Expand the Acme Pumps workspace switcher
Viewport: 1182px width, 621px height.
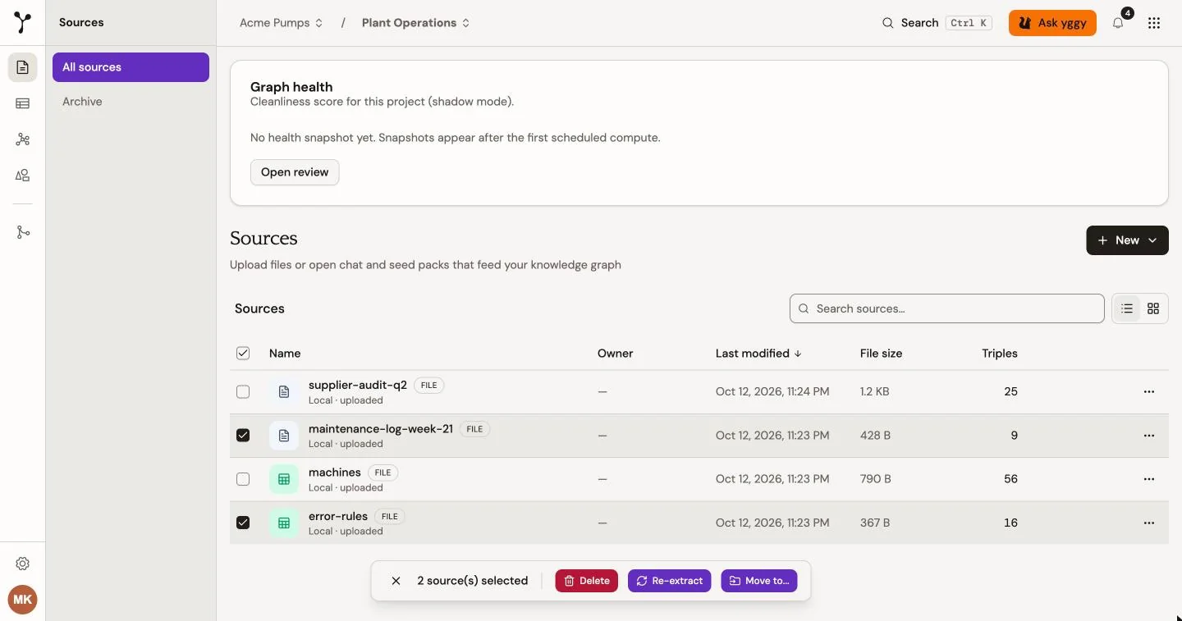(x=282, y=23)
